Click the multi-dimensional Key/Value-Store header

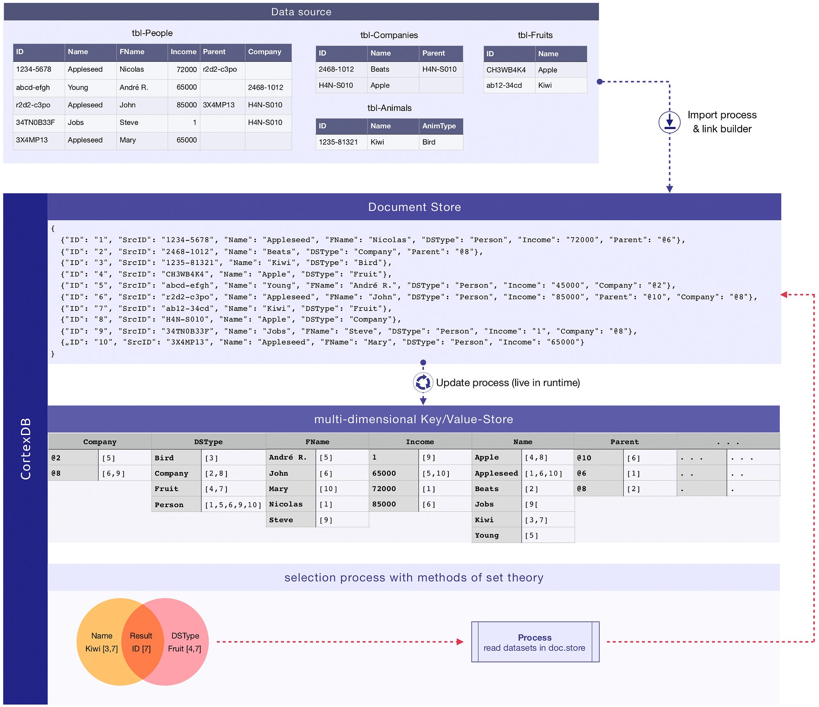pos(413,419)
